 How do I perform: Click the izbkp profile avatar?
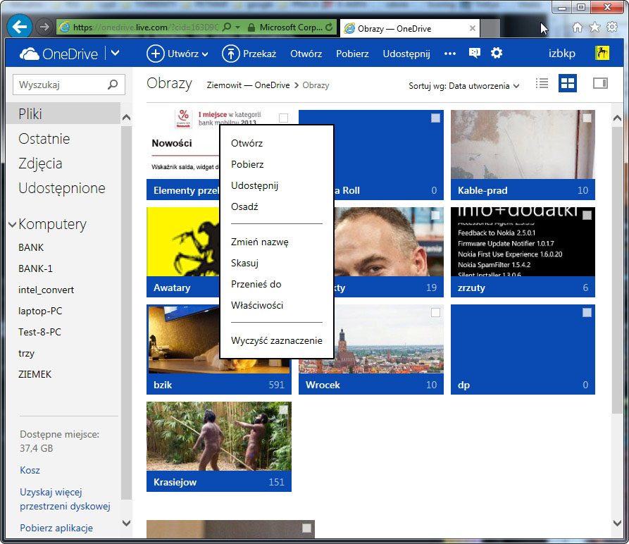pyautogui.click(x=602, y=53)
